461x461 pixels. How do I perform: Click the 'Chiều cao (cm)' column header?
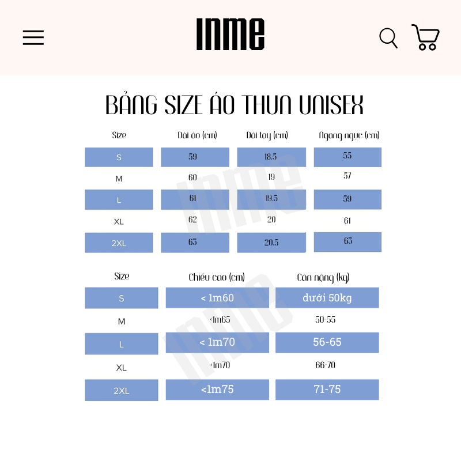click(217, 277)
